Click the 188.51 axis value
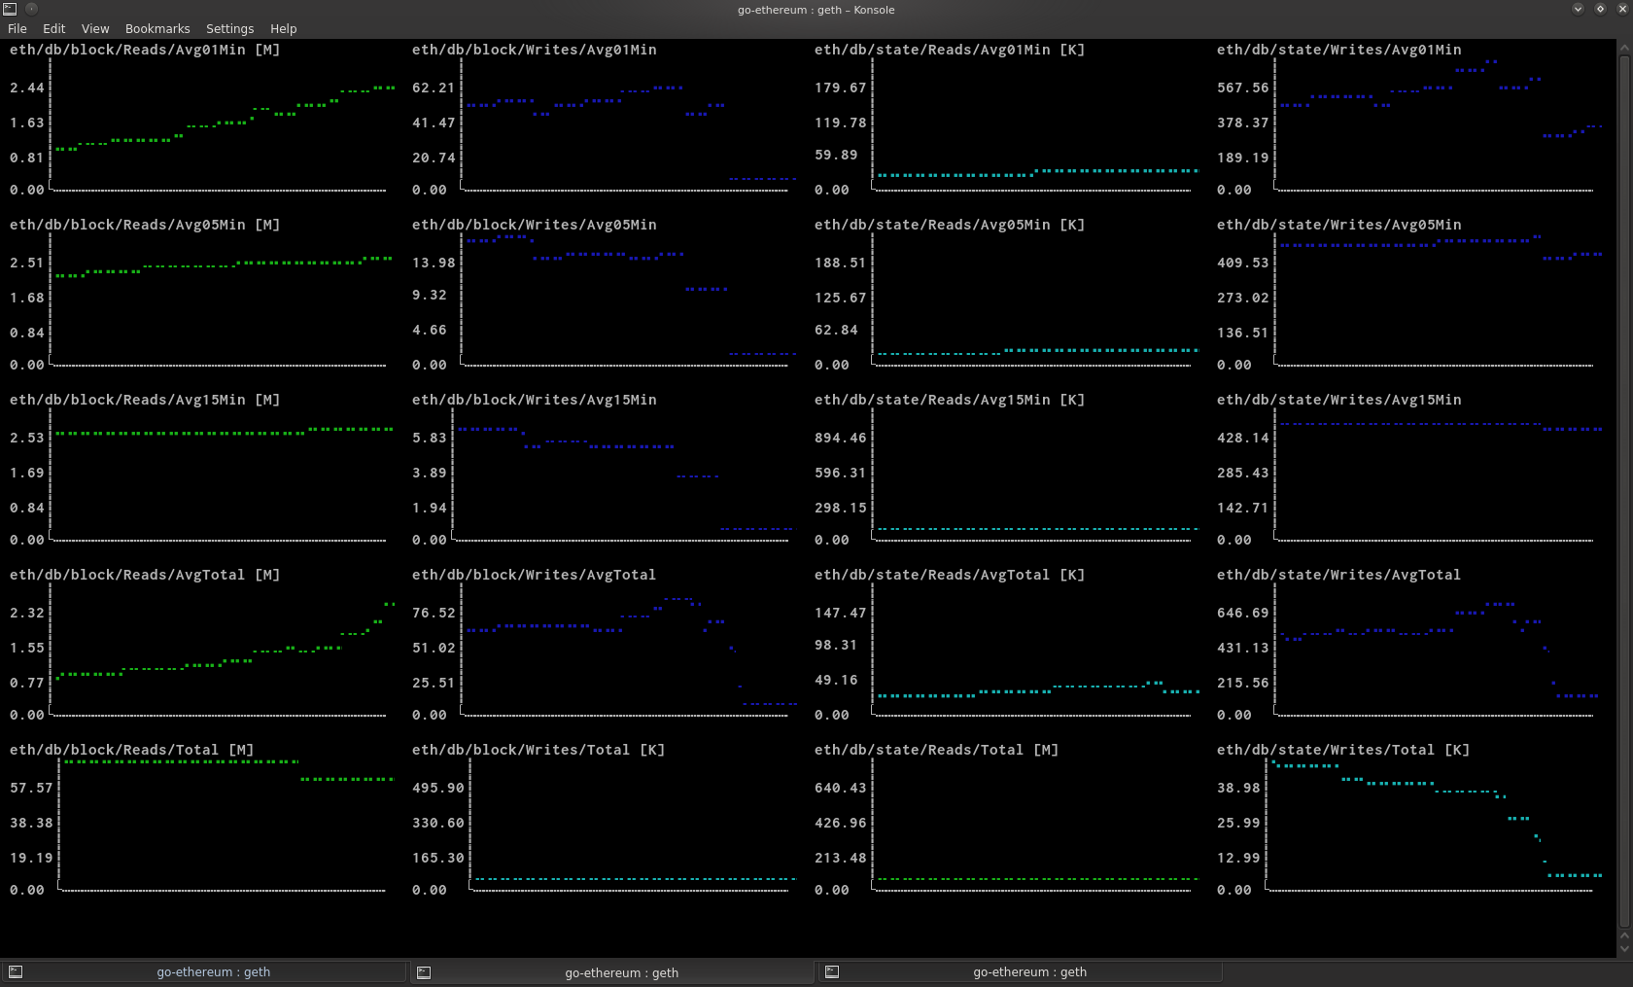The width and height of the screenshot is (1633, 987). tap(841, 263)
